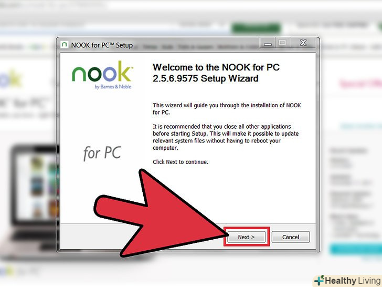
Task: Cancel the NOOK for PC setup
Action: pyautogui.click(x=291, y=237)
